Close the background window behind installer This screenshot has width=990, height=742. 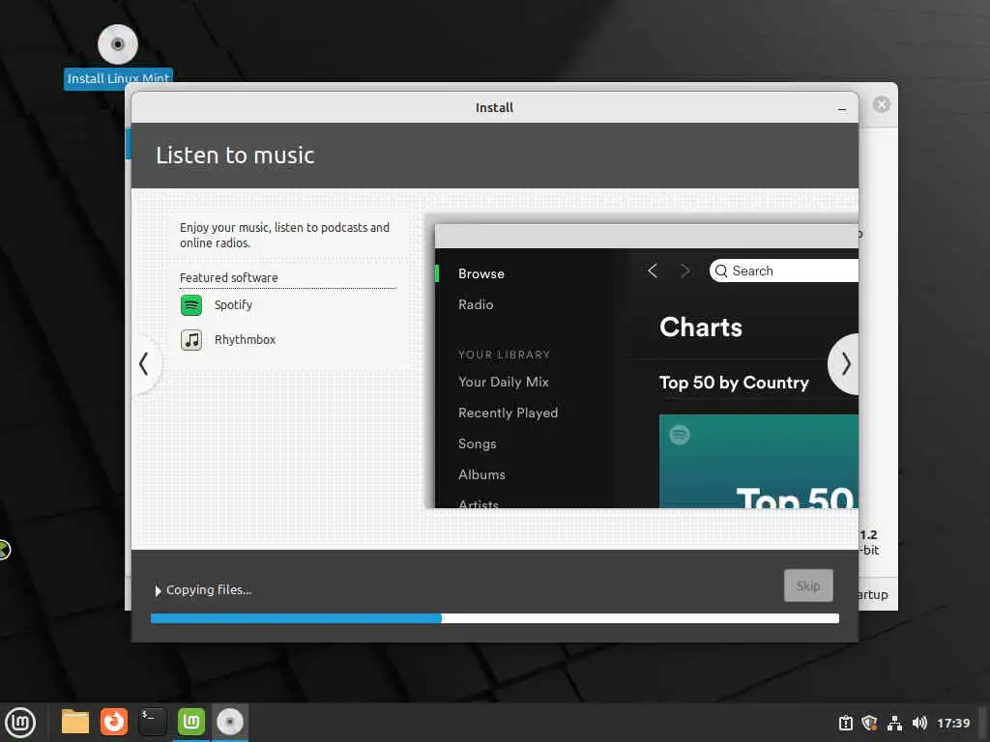coord(882,104)
